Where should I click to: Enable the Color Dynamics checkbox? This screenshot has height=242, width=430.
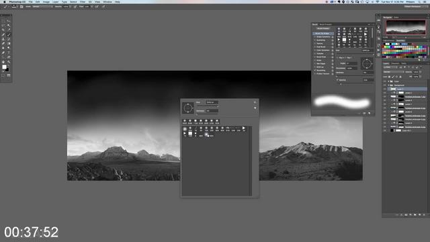(x=314, y=50)
